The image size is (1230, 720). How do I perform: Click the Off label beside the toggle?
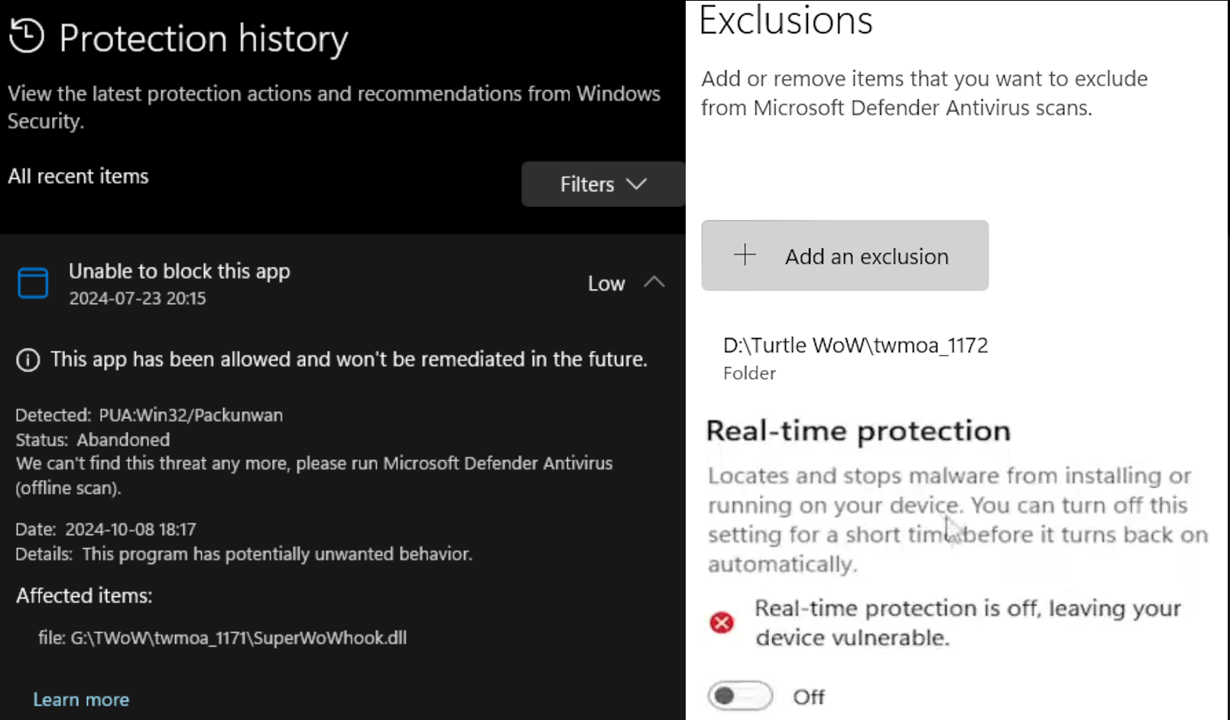[808, 697]
